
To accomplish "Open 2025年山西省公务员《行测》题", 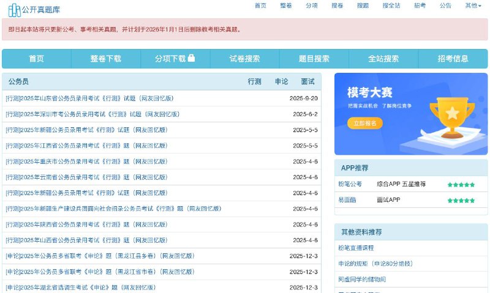I will [86, 240].
